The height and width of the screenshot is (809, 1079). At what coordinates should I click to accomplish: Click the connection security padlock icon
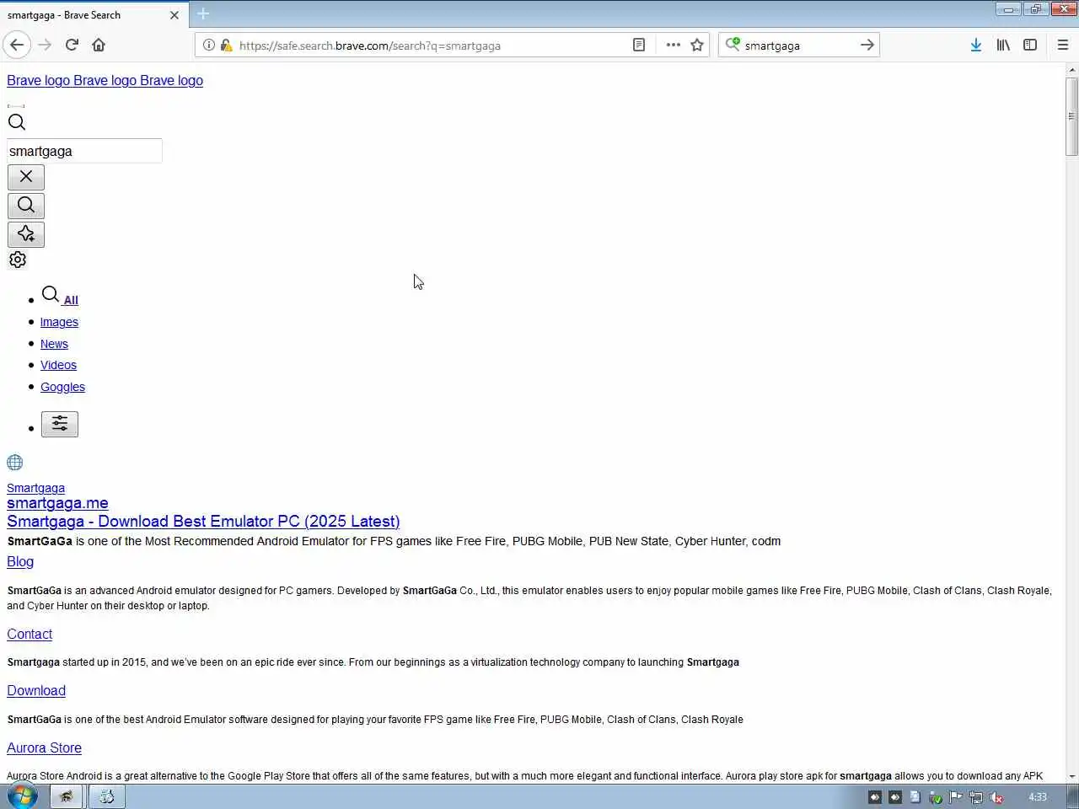[x=226, y=45]
